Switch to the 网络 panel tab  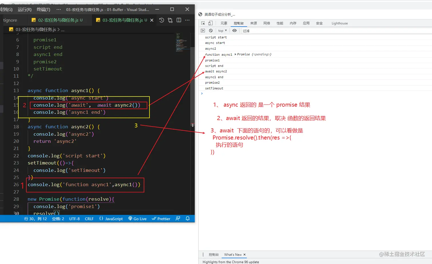click(x=266, y=23)
